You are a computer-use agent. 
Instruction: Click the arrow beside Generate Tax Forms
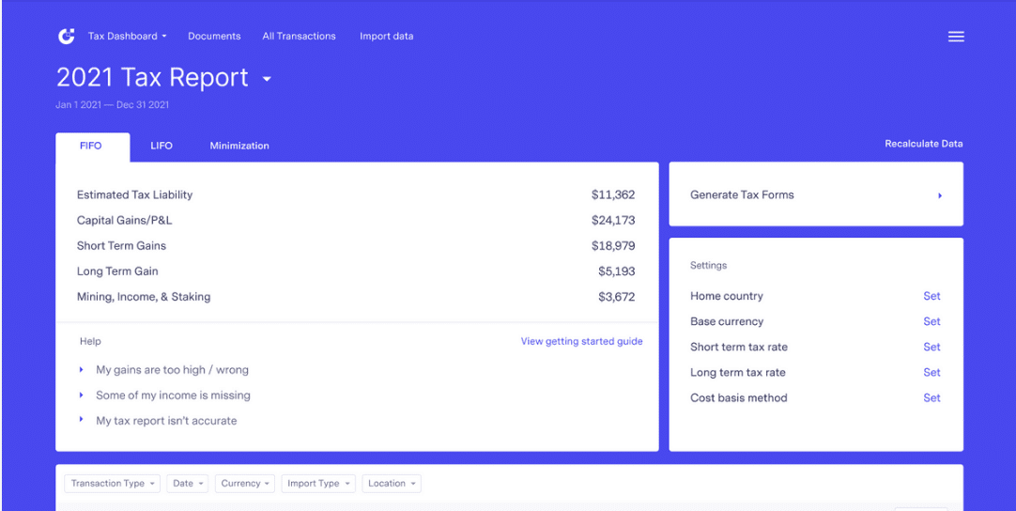(x=939, y=195)
